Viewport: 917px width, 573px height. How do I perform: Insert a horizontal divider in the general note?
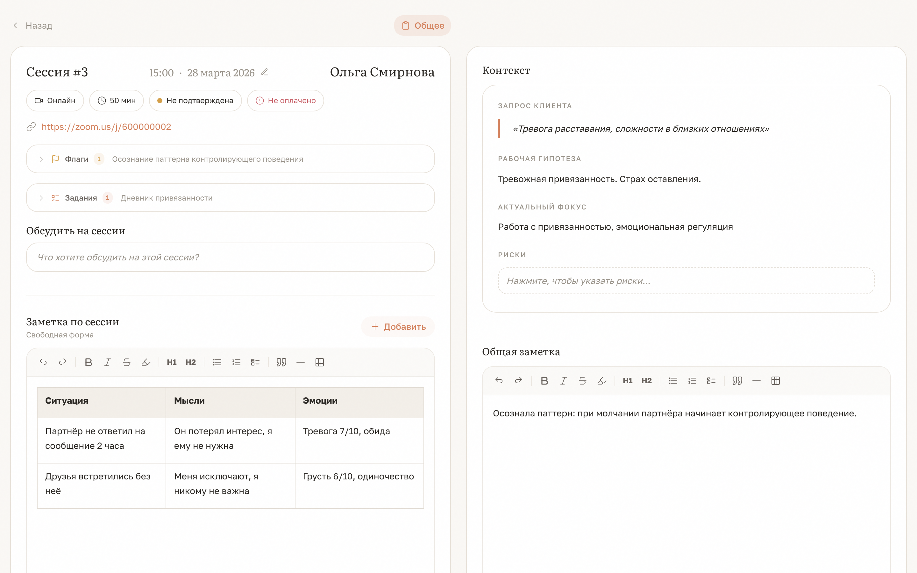tap(757, 380)
